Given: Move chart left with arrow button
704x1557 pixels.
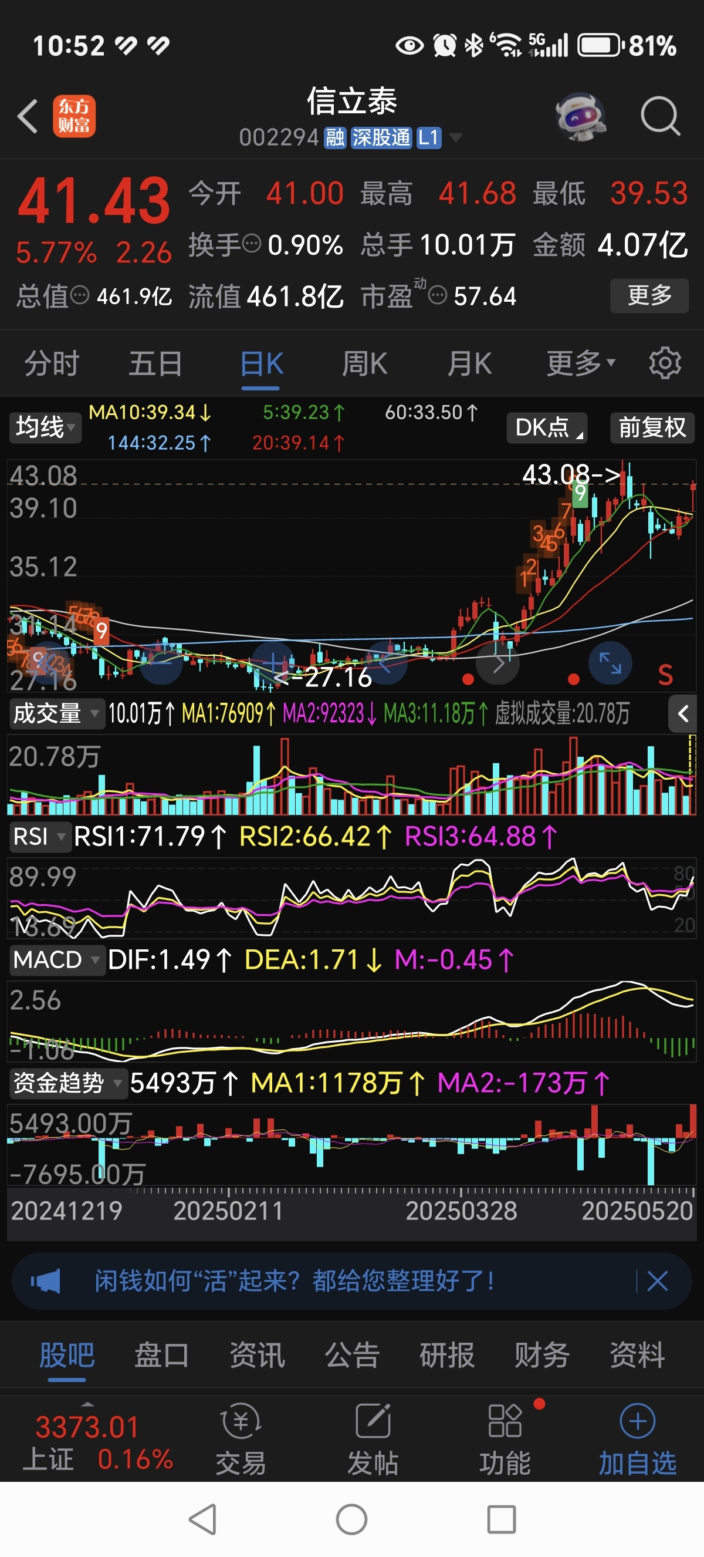Looking at the screenshot, I should [x=385, y=663].
